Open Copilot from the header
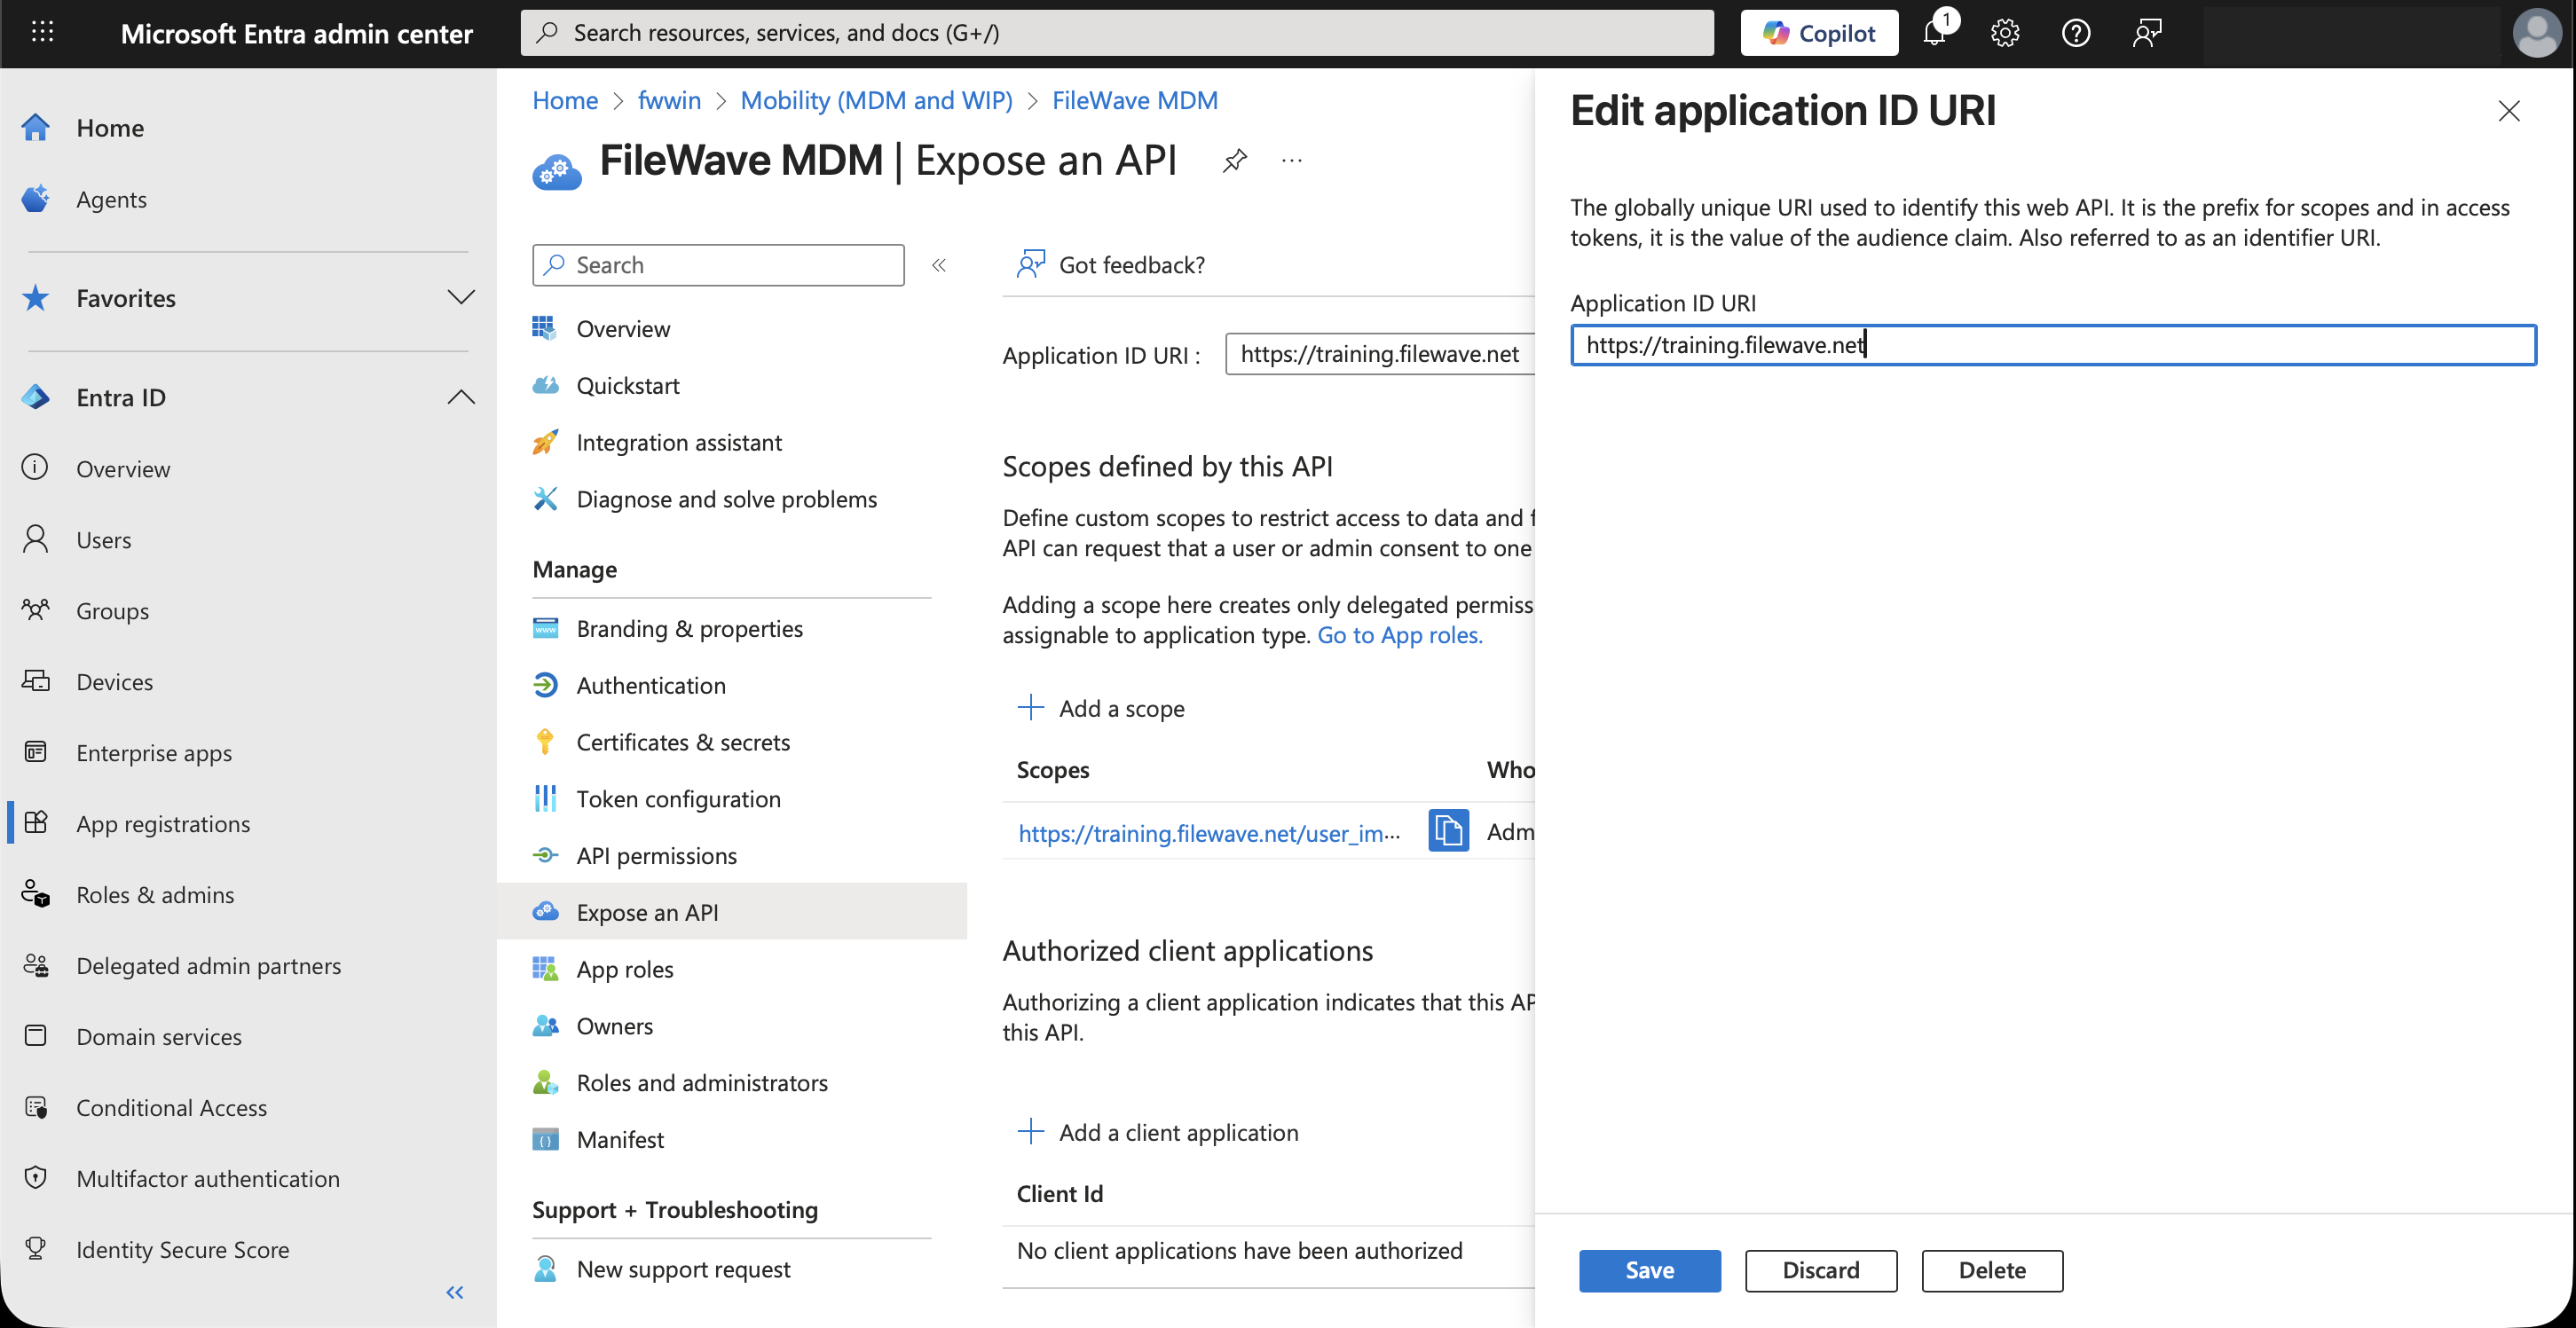Image resolution: width=2576 pixels, height=1328 pixels. (x=1819, y=33)
